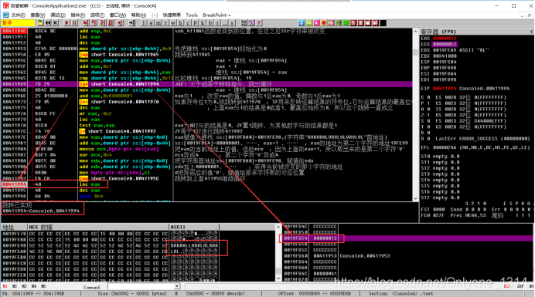Pause execution with red pause icon
Screen dimensions: 535x297
click(74, 23)
